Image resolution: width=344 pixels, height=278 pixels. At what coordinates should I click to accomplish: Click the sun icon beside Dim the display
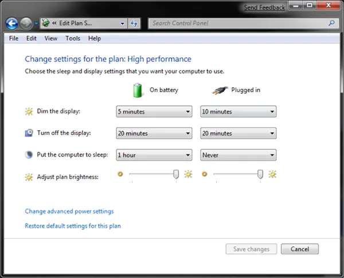29,112
